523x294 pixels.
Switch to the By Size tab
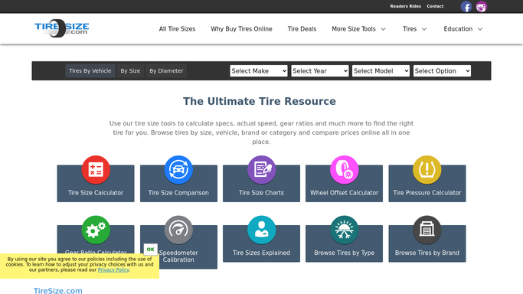(x=130, y=70)
